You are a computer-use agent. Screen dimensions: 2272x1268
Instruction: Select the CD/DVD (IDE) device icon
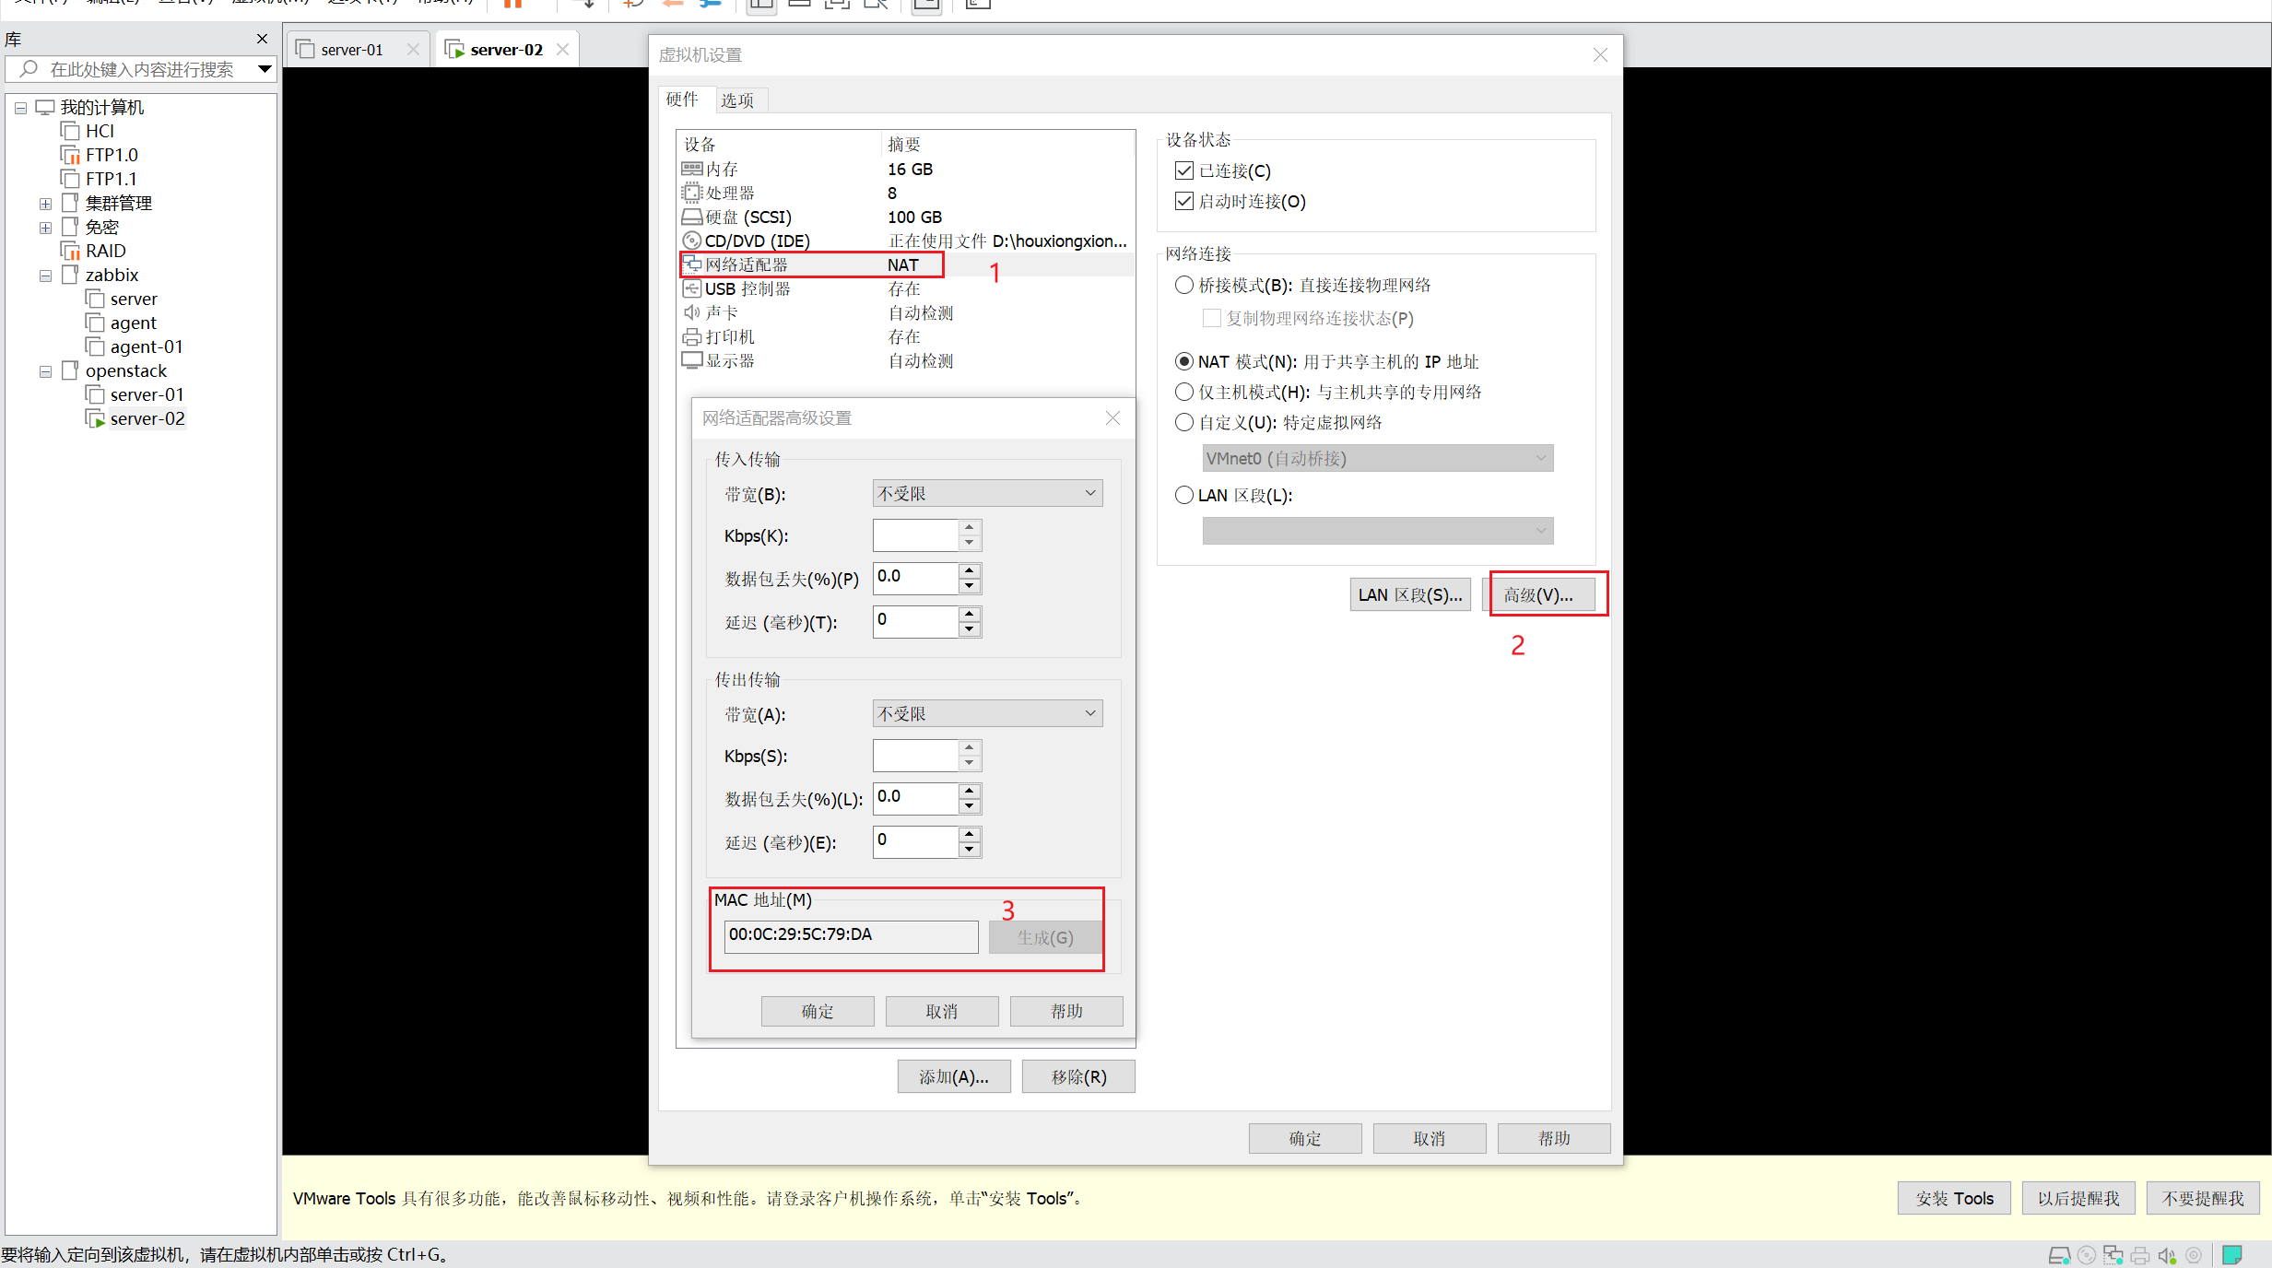[x=691, y=241]
